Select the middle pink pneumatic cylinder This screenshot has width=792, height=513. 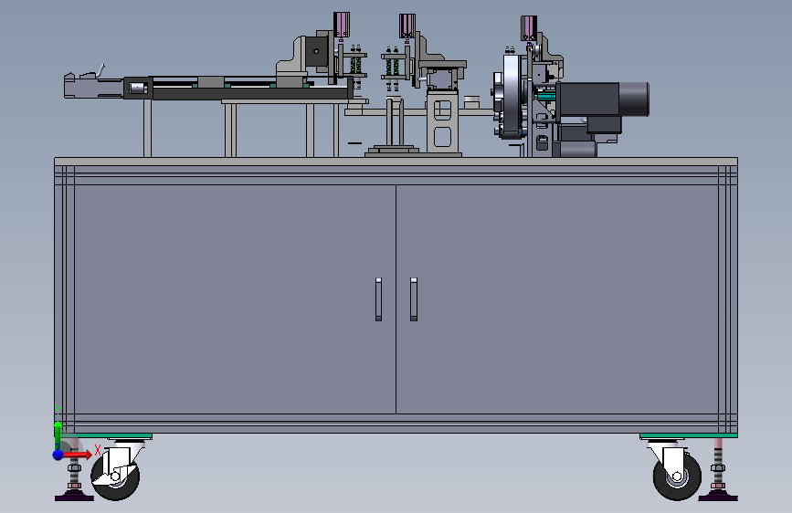pos(407,26)
